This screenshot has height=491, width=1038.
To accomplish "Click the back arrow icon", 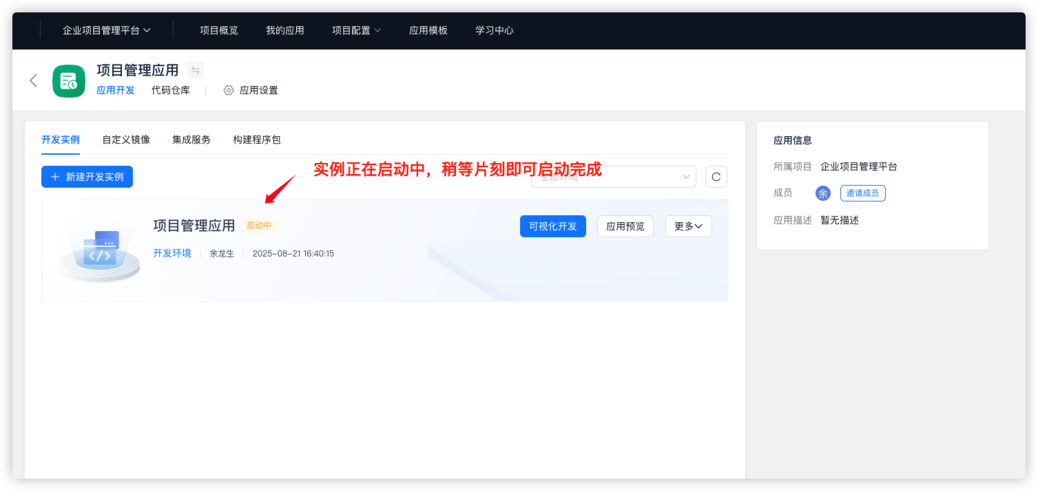I will click(x=33, y=80).
